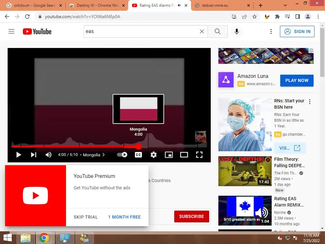Open options menu for RNs ad

click(310, 102)
